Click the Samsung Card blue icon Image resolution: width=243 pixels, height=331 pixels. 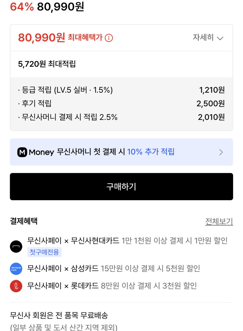pos(16,269)
